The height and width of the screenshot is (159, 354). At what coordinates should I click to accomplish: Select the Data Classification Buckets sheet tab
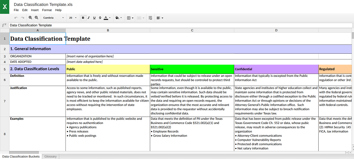[x=21, y=156]
